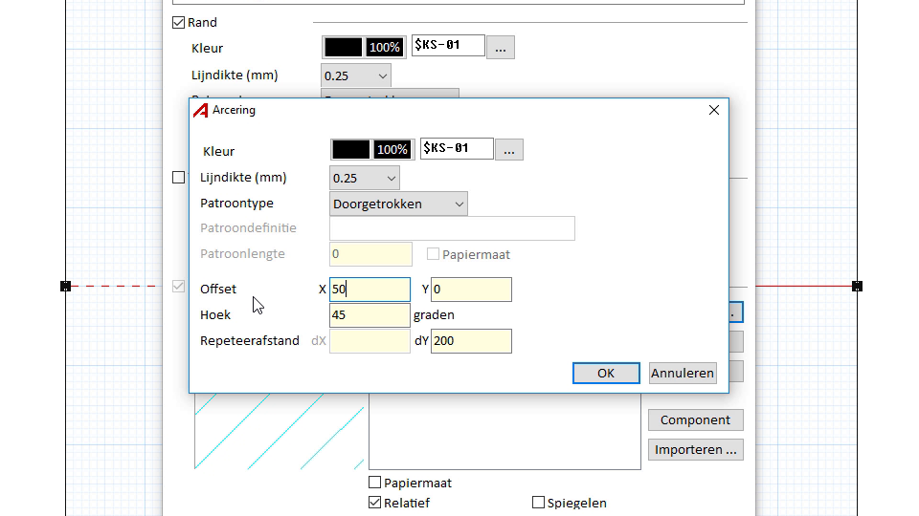Disable the Relatief checkbox
This screenshot has height=516, width=919.
pyautogui.click(x=375, y=503)
